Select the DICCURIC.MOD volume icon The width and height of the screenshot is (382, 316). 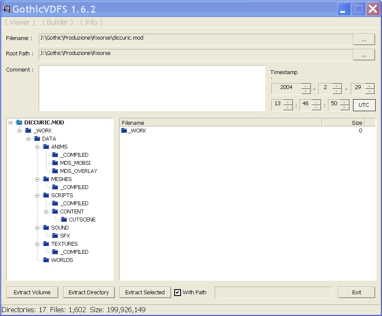19,122
